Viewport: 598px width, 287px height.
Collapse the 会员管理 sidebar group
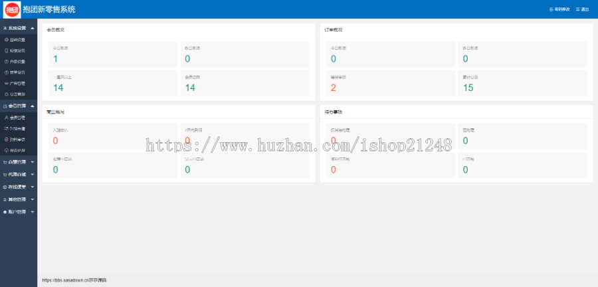point(19,106)
